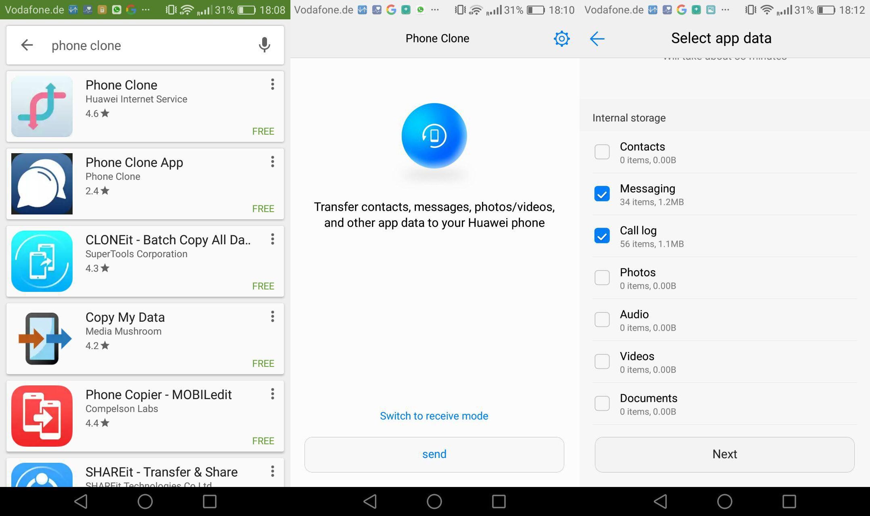Viewport: 870px width, 516px height.
Task: Check the Videos checkbox
Action: pyautogui.click(x=602, y=362)
